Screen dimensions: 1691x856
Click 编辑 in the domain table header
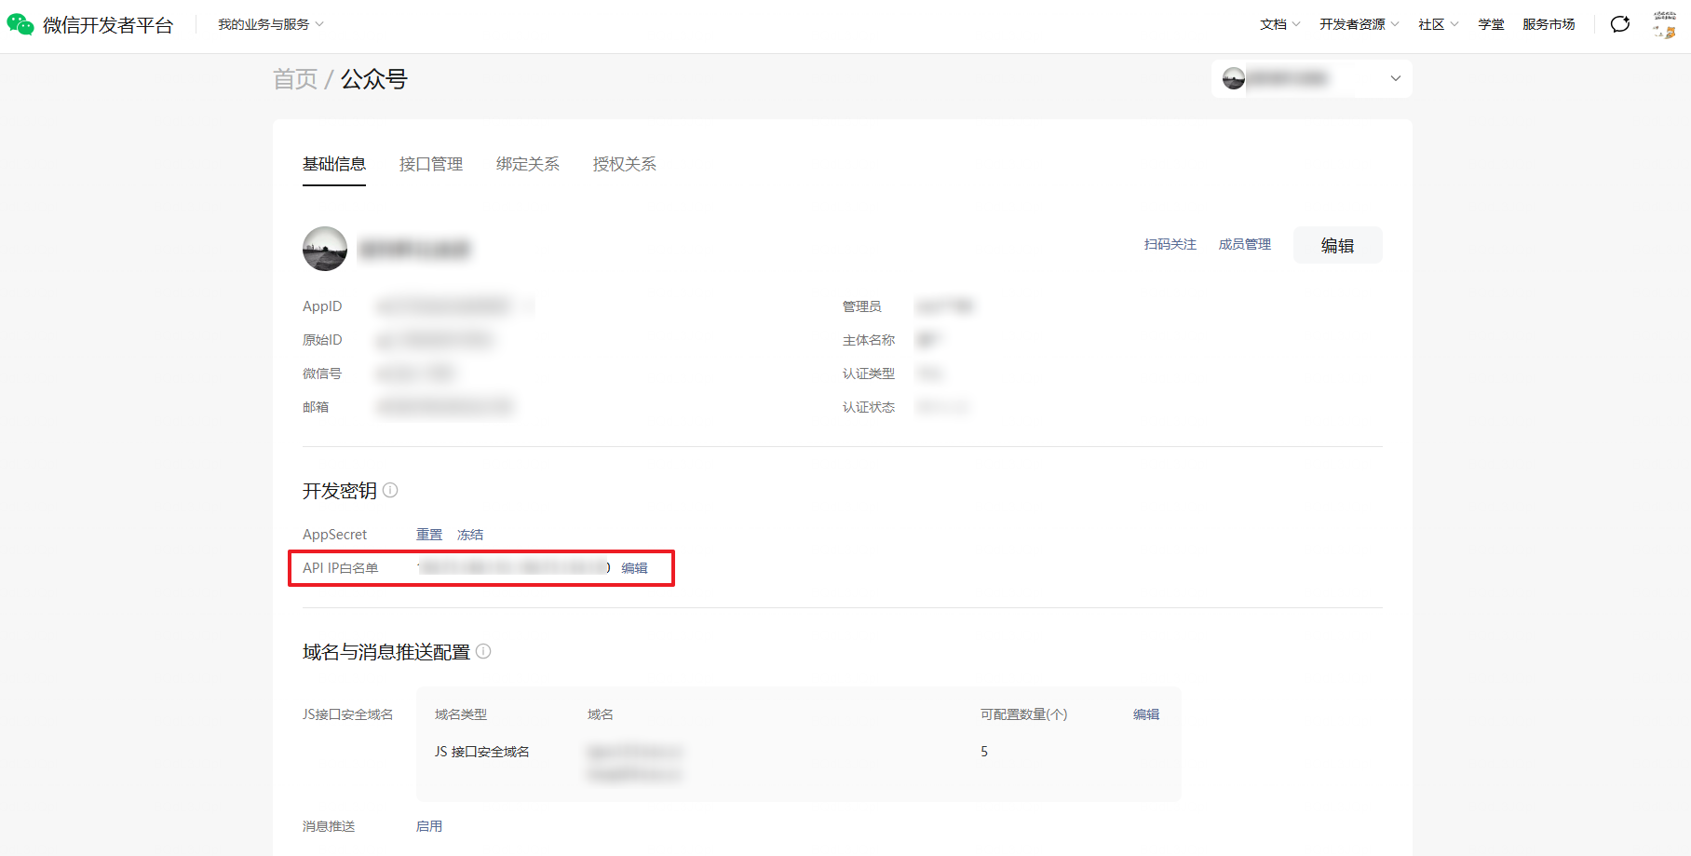coord(1146,714)
